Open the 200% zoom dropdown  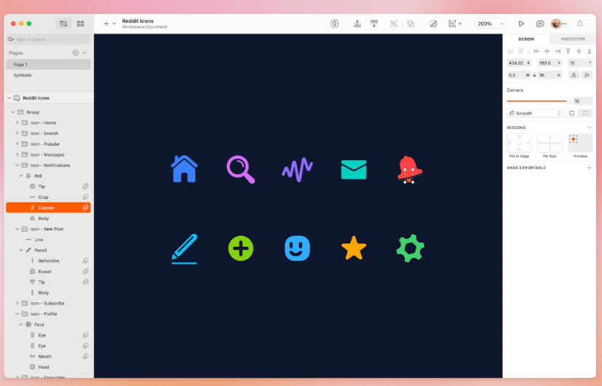(491, 24)
